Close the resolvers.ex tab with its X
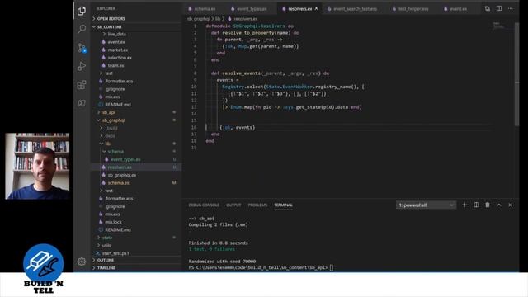Viewport: 528px width, 297px height. click(x=316, y=8)
